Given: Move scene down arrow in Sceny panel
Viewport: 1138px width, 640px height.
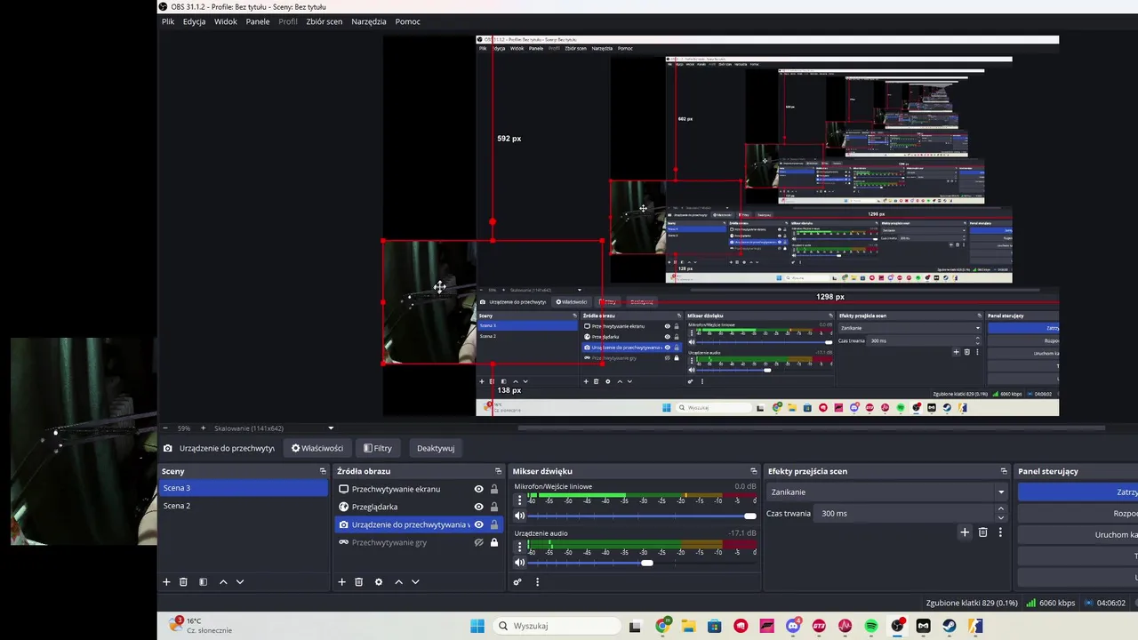Looking at the screenshot, I should [239, 582].
